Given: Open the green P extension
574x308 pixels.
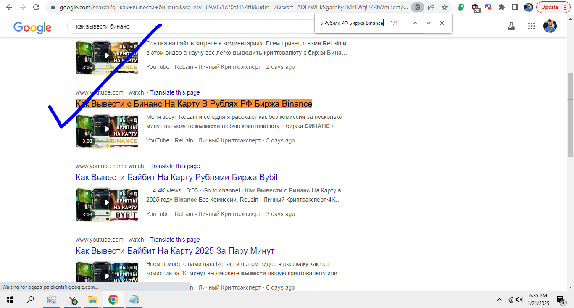Looking at the screenshot, I should [461, 7].
